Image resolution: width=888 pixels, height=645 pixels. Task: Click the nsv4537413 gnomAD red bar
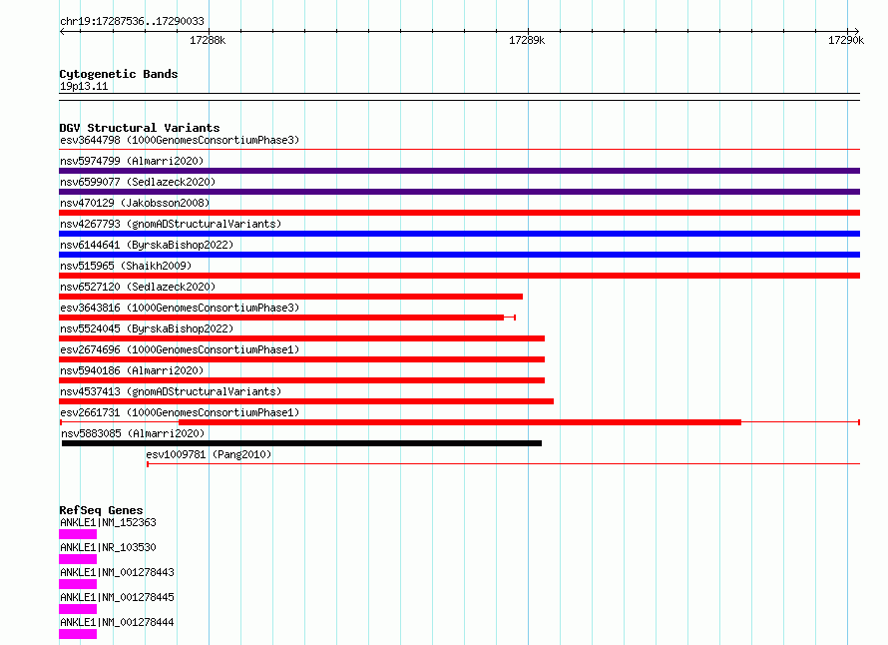tap(306, 401)
